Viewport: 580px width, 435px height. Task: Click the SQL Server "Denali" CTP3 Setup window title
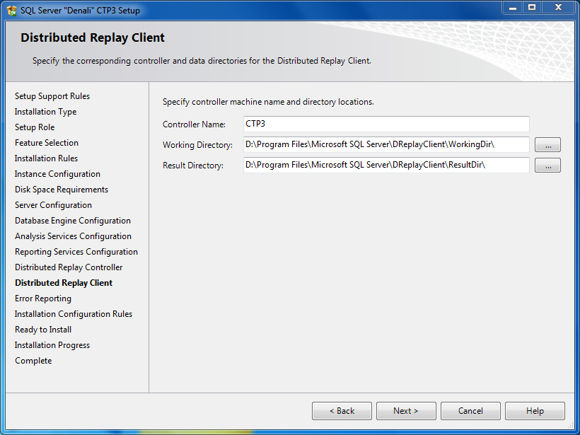pos(80,11)
